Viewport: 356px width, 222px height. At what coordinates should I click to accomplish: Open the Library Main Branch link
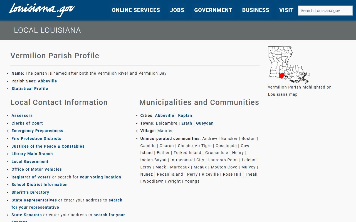[32, 154]
